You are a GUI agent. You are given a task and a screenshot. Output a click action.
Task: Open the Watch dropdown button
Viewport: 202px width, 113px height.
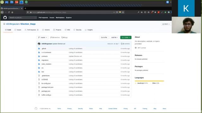click(166, 24)
